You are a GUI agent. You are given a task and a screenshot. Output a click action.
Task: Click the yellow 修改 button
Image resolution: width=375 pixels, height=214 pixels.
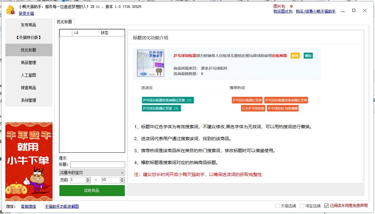pyautogui.click(x=295, y=56)
